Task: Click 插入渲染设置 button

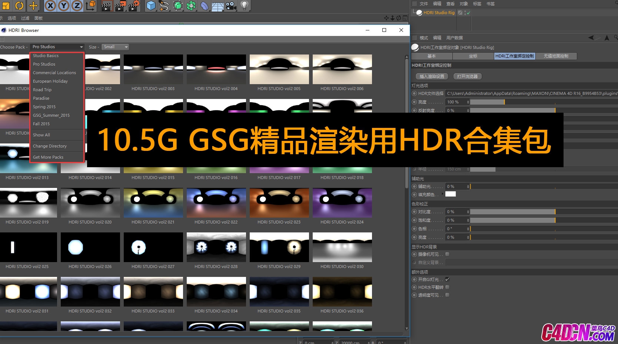Action: pos(432,76)
